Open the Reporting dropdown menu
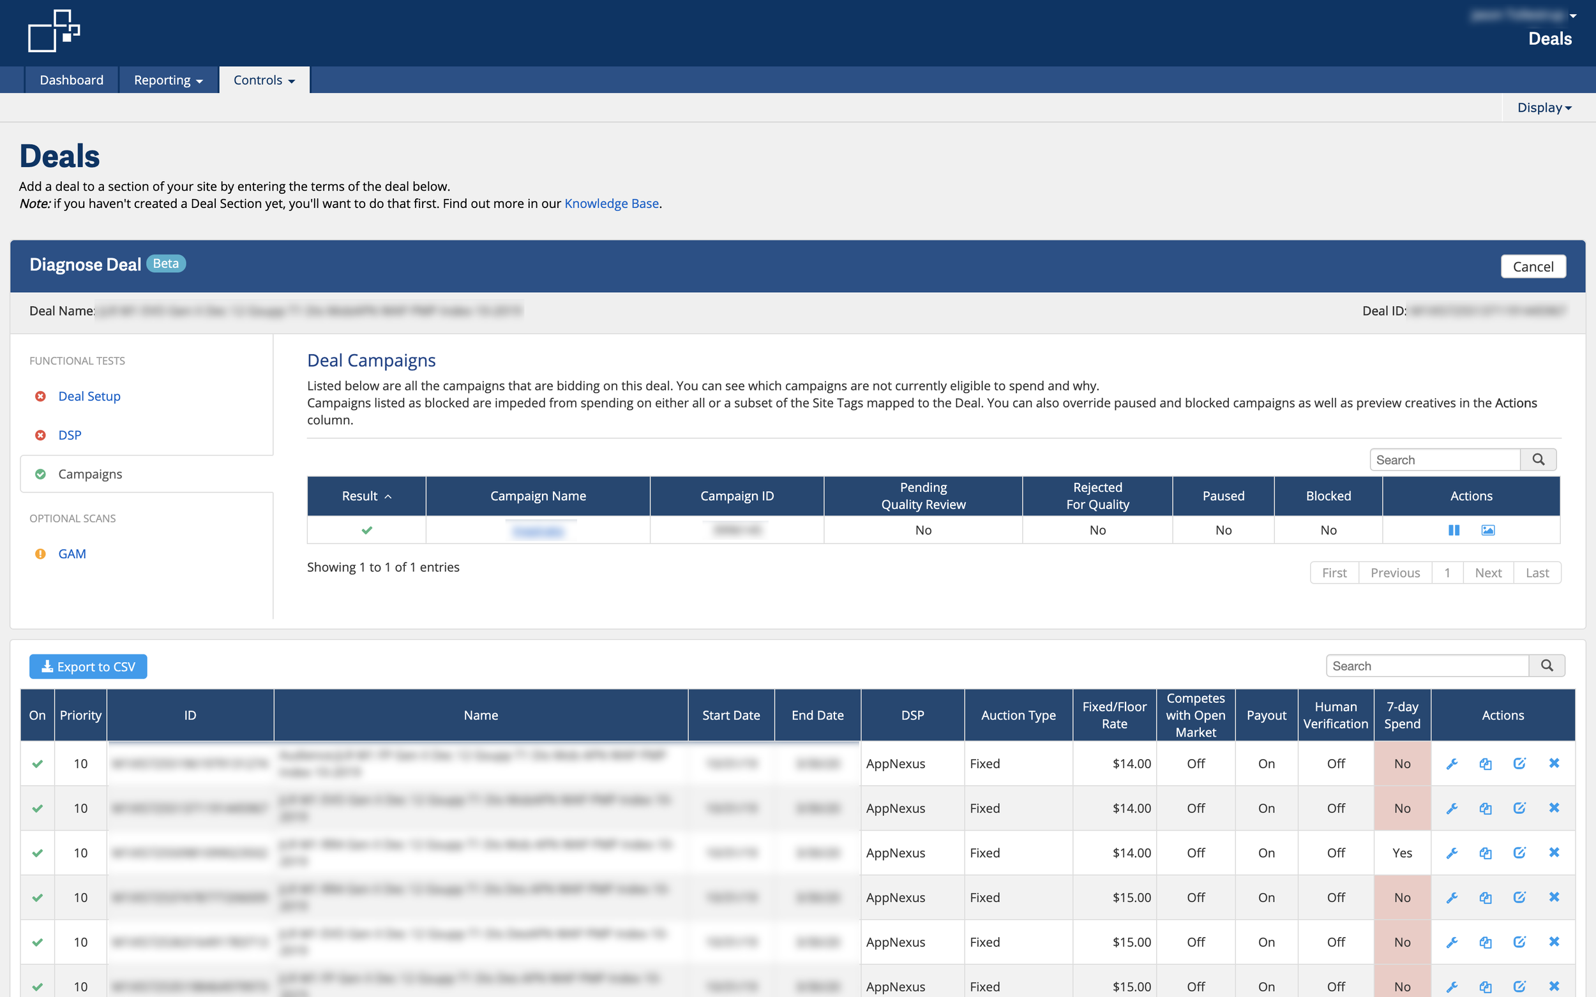 [169, 80]
